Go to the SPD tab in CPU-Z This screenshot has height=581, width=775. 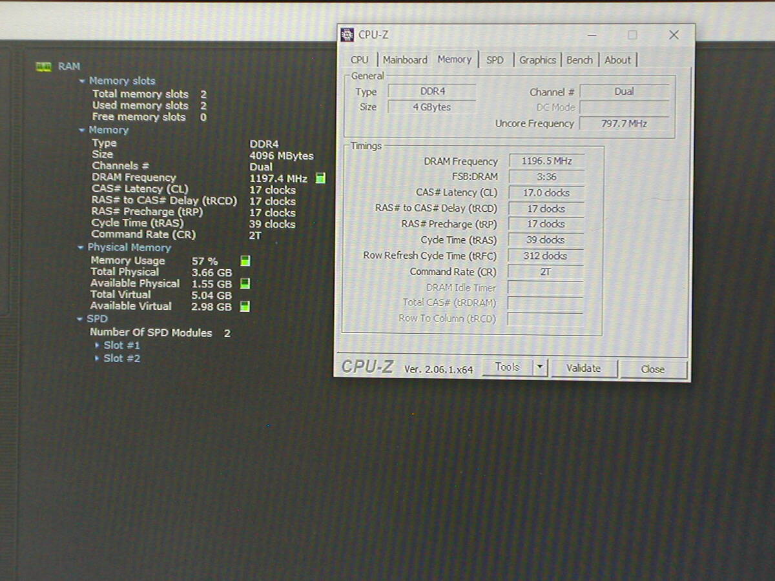[x=495, y=60]
